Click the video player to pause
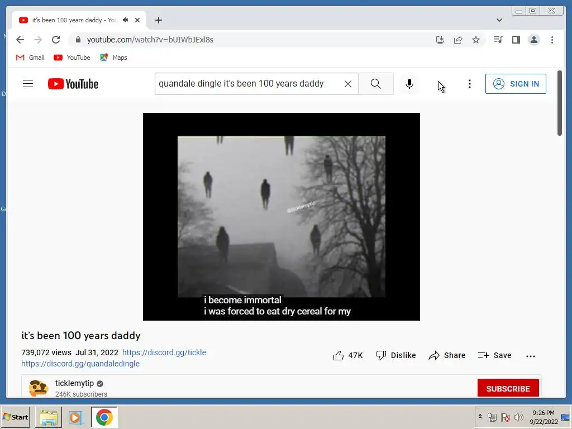 click(282, 217)
